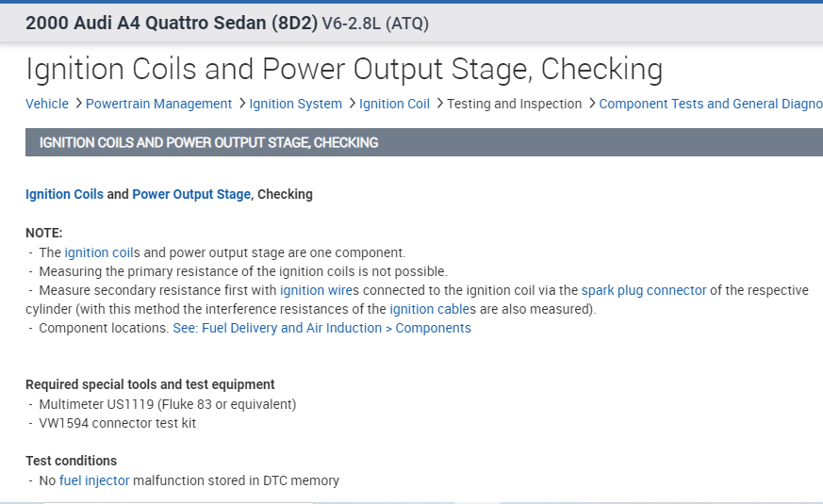Click the chevron before Testing and Inspection

pos(439,104)
